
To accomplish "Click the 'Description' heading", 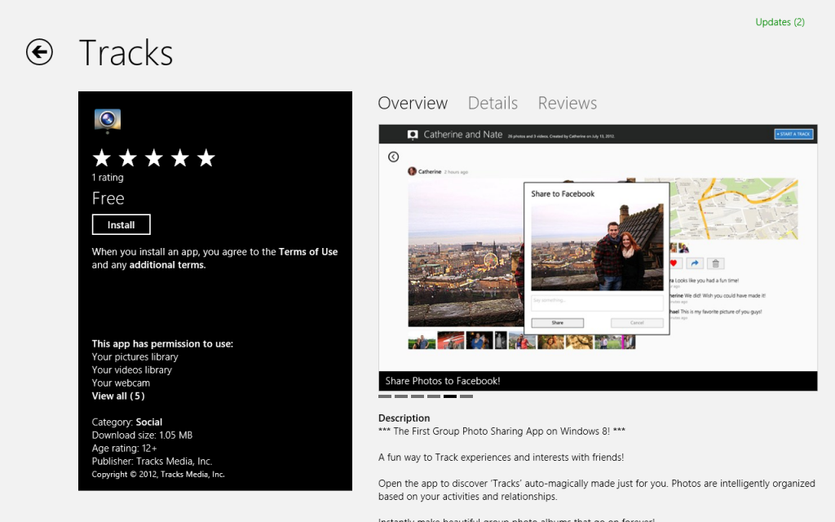I will coord(404,418).
